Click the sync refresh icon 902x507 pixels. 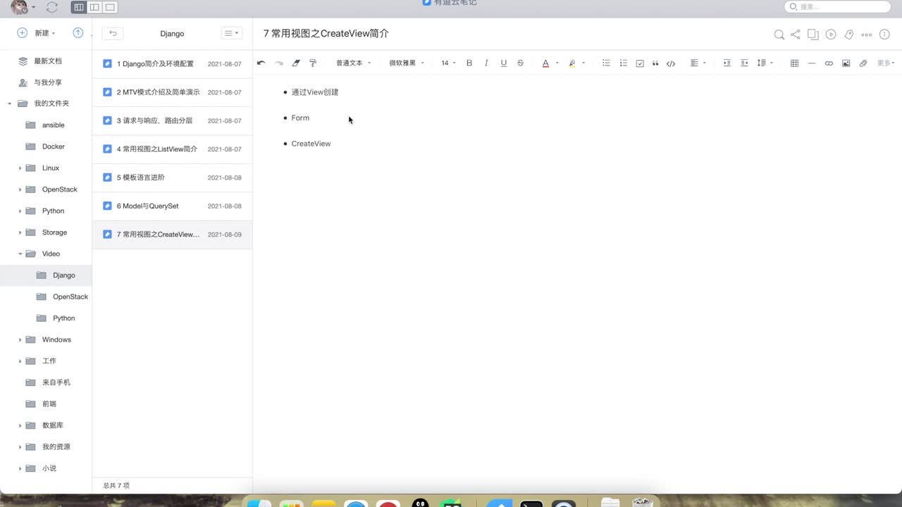point(51,7)
